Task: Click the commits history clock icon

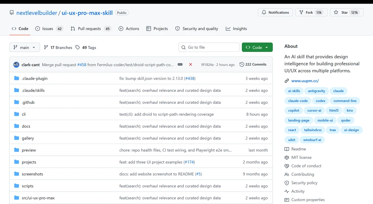Action: 242,64
